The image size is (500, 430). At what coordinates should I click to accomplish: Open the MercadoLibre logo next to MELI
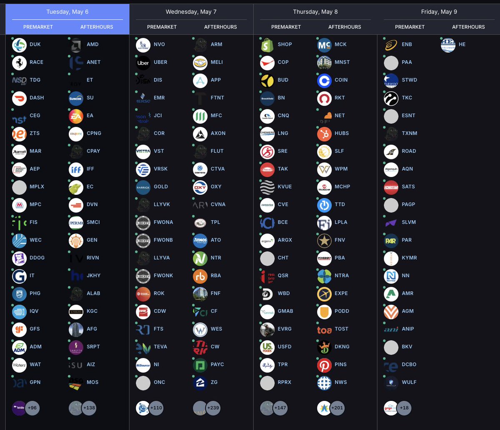click(200, 62)
